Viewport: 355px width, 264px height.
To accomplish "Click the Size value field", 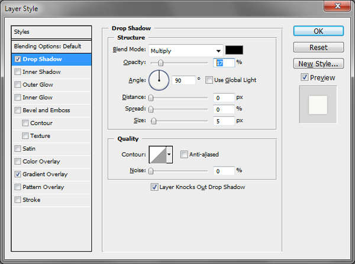I will [224, 121].
